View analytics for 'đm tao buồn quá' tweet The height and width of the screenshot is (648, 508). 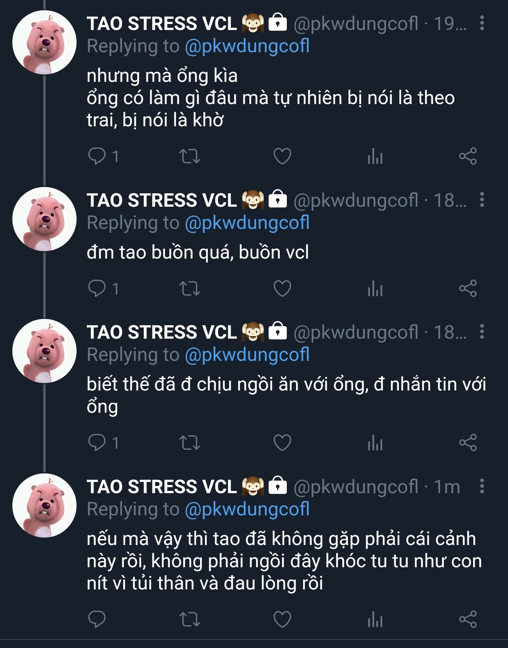[x=375, y=289]
